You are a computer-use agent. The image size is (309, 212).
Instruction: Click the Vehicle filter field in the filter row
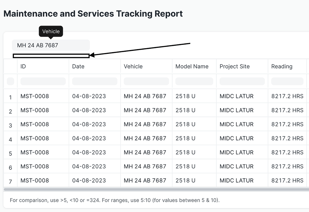(146, 81)
